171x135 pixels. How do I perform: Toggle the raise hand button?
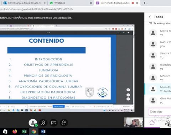pos(64,123)
